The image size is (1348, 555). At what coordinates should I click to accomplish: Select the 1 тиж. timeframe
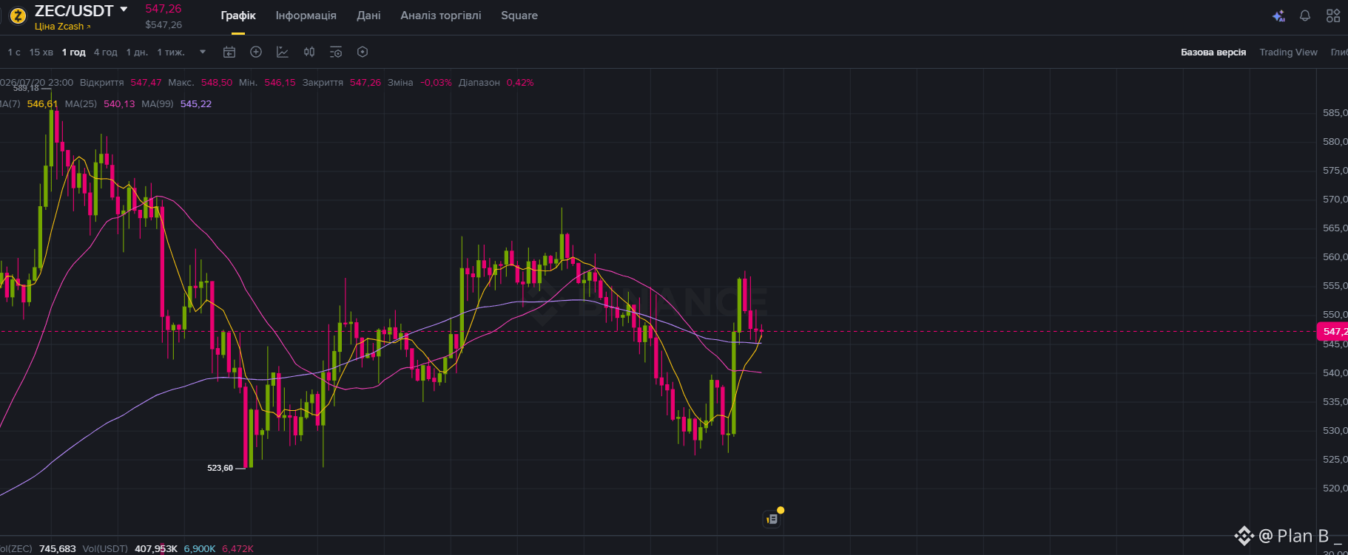point(171,52)
